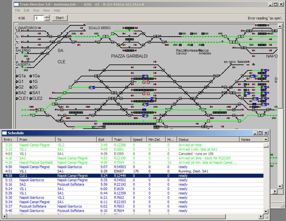Click the track layout scroll-up arrow

click(x=280, y=26)
